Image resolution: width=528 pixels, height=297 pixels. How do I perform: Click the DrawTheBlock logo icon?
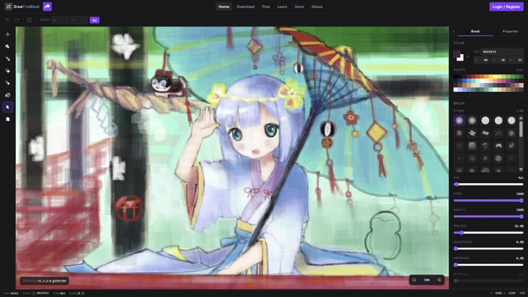(9, 6)
